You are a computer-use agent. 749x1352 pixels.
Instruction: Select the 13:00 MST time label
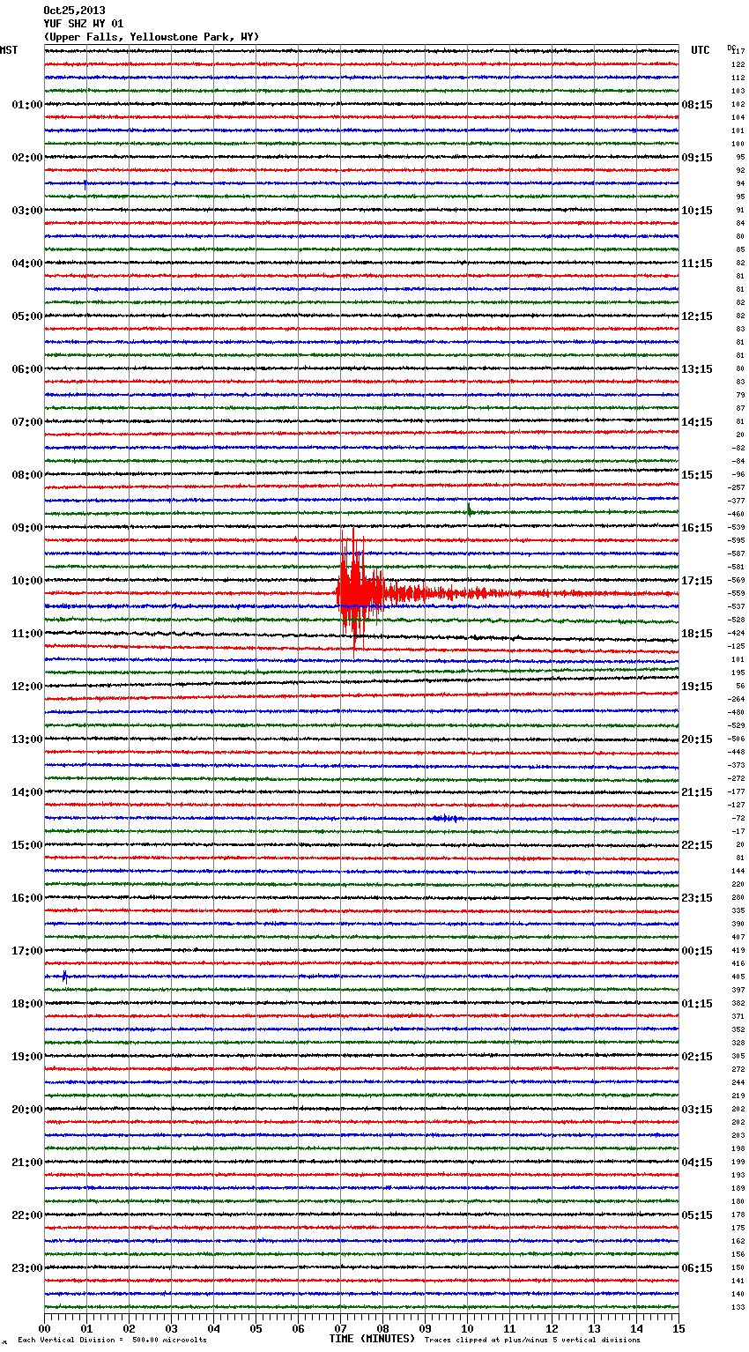pos(27,739)
